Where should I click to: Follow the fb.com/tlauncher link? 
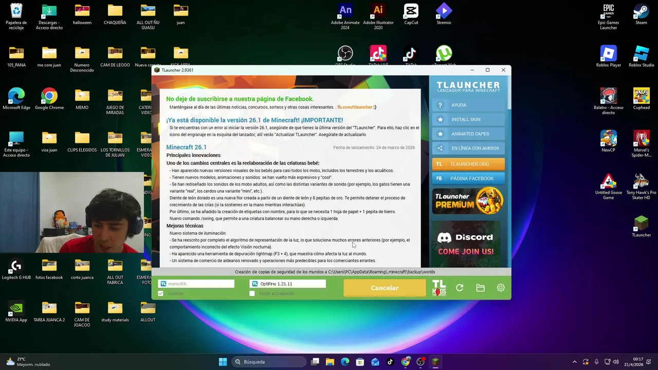355,107
